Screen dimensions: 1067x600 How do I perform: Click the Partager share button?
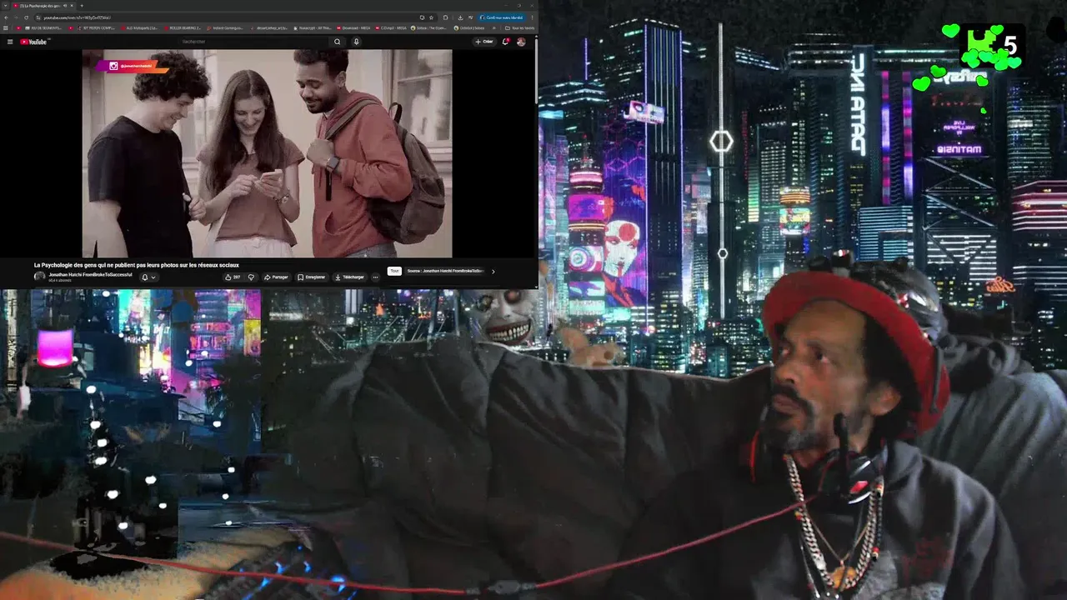276,277
